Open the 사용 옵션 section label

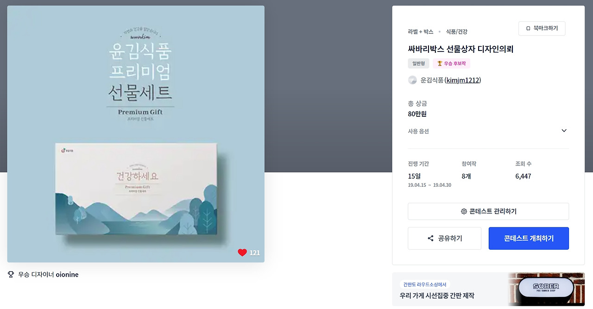pos(418,131)
